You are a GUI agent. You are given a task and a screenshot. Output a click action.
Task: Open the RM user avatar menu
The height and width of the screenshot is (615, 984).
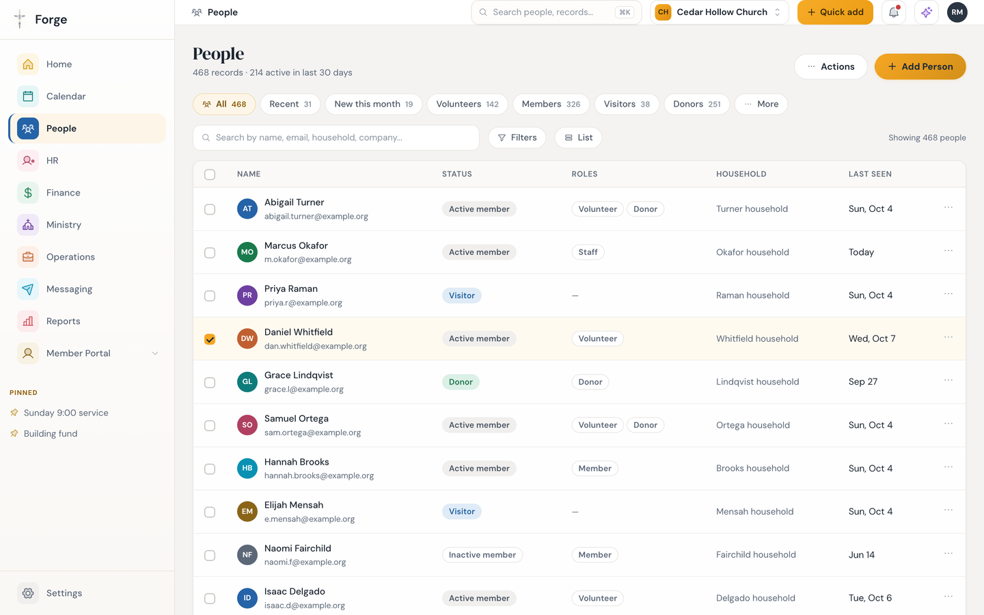pyautogui.click(x=957, y=12)
